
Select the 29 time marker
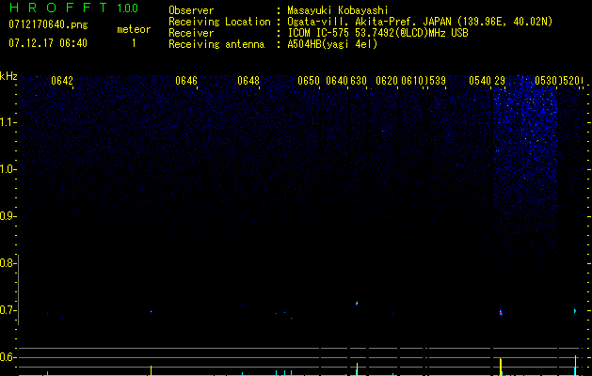pyautogui.click(x=500, y=81)
